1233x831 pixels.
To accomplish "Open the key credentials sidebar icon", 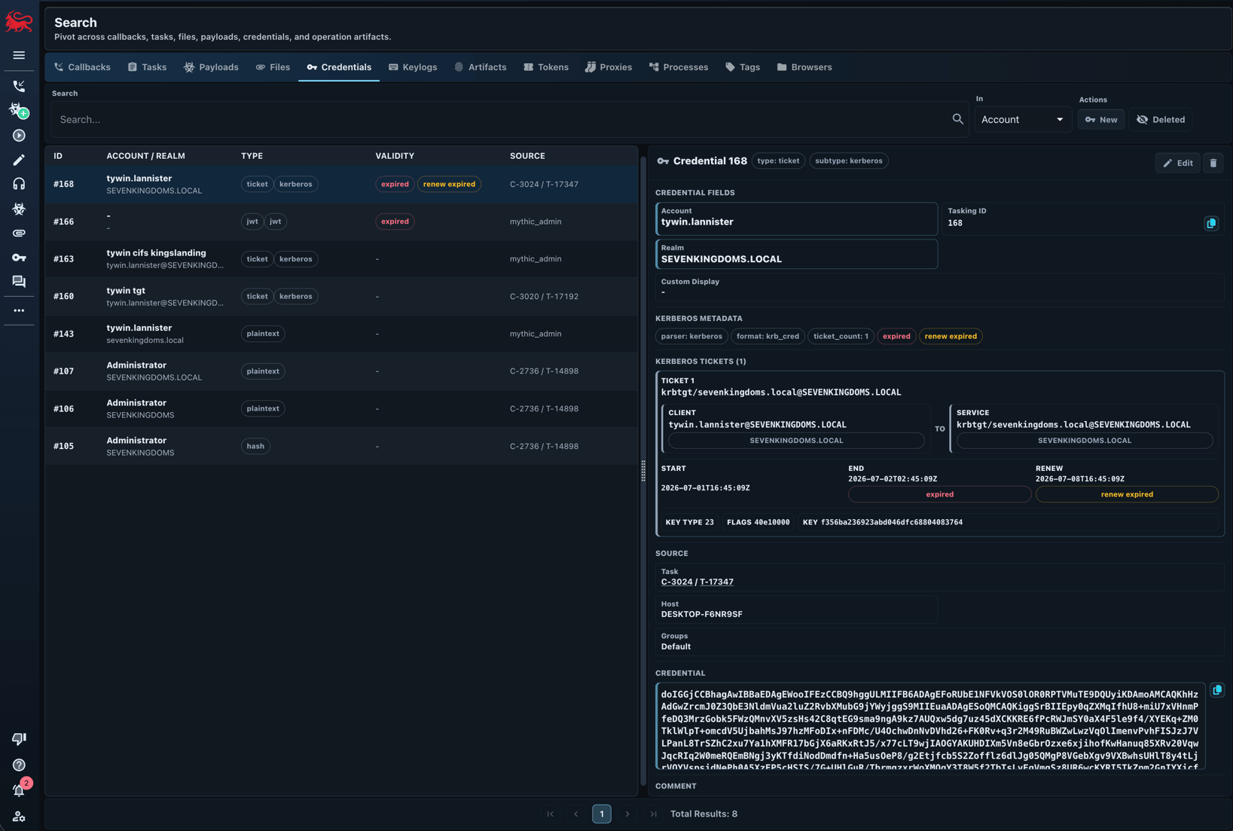I will [x=19, y=258].
